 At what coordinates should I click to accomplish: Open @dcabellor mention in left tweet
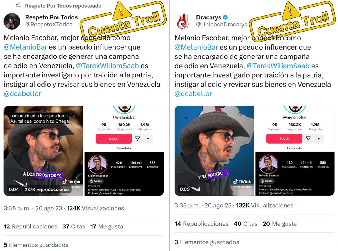tap(22, 94)
